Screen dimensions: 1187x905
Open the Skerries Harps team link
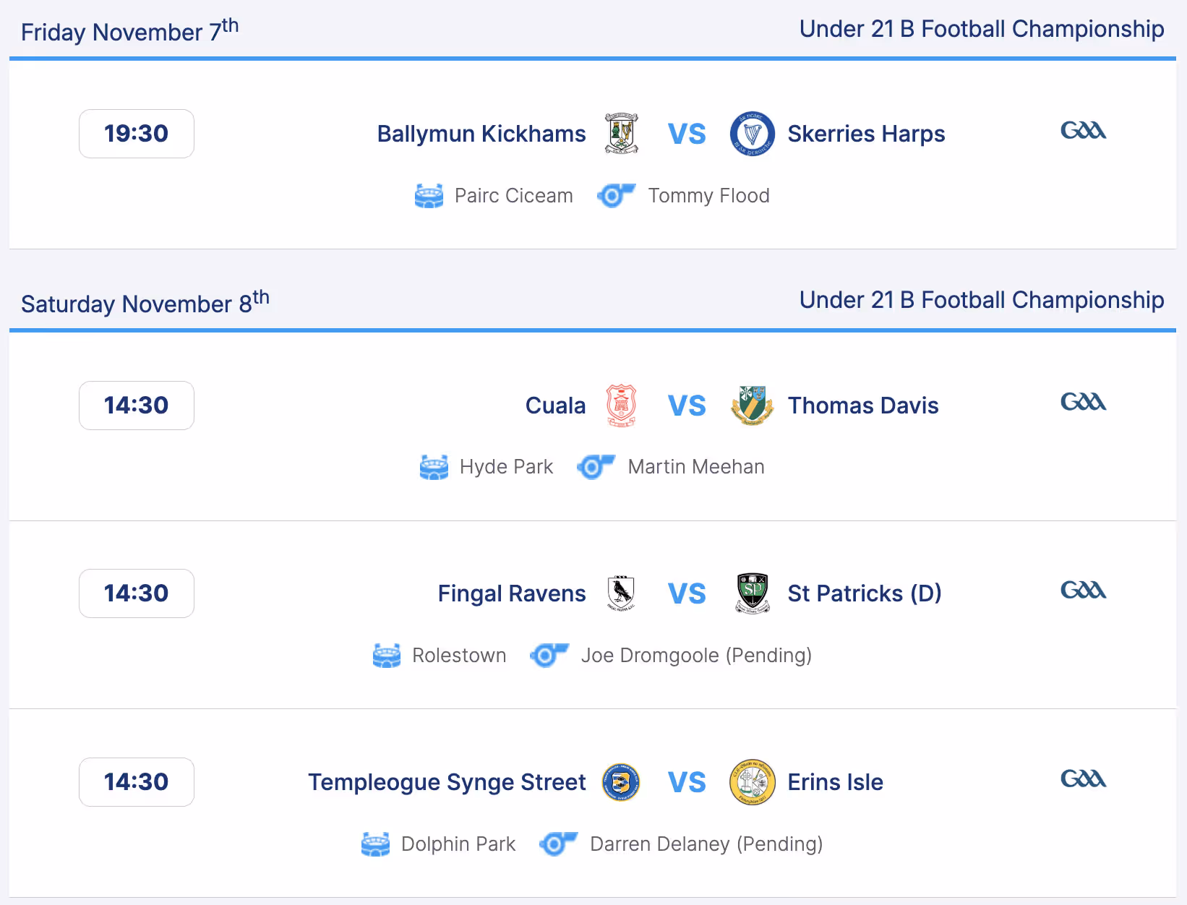pos(866,134)
